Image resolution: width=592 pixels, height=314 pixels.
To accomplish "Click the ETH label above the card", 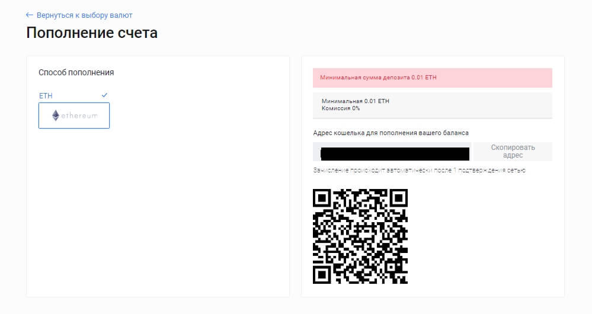I will pyautogui.click(x=46, y=96).
